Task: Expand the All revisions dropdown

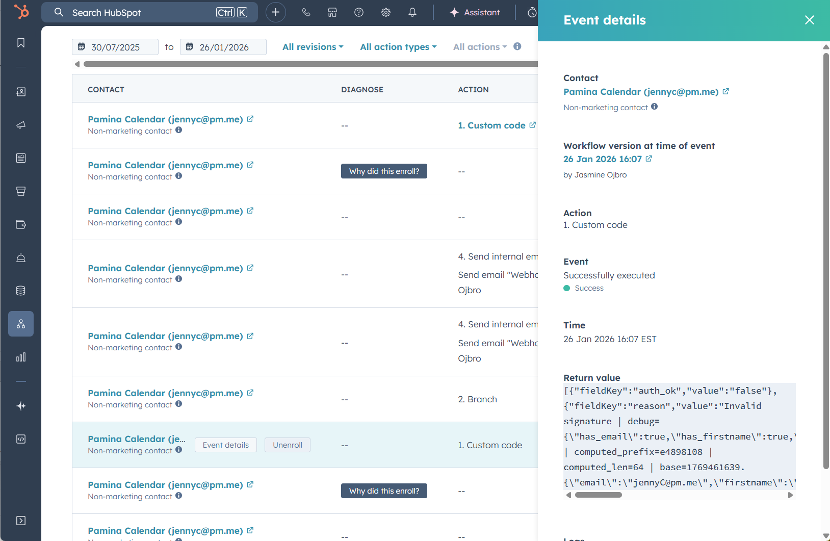Action: [313, 46]
